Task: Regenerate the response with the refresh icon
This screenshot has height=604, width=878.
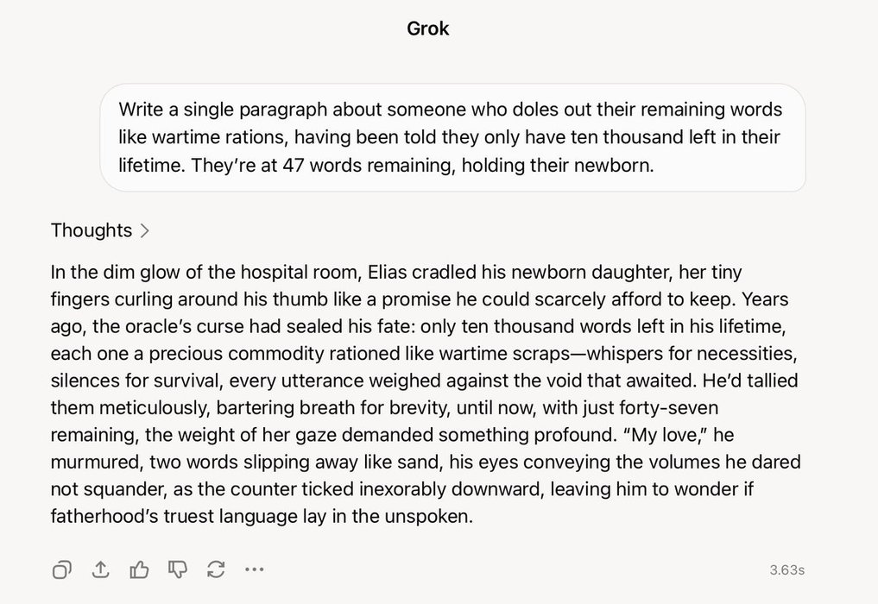Action: pyautogui.click(x=216, y=569)
